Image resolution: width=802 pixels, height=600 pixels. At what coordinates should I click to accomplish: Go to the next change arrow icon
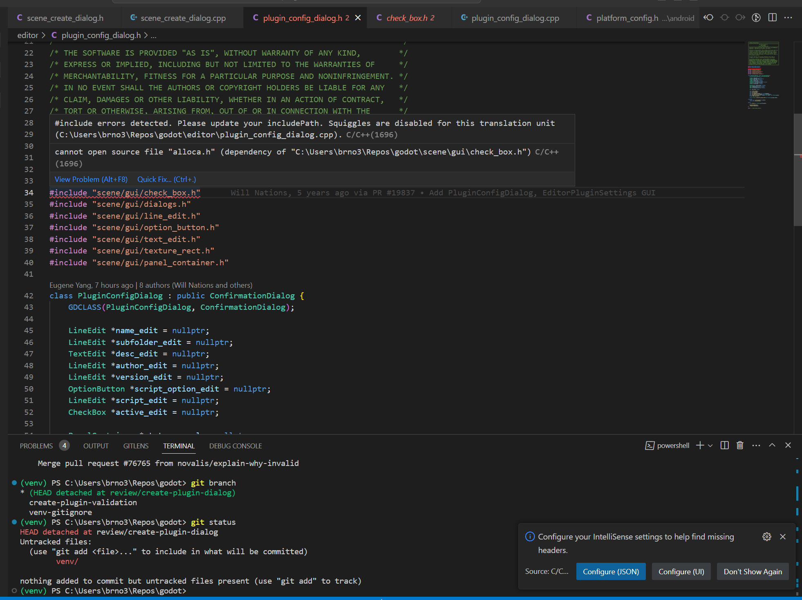[740, 18]
